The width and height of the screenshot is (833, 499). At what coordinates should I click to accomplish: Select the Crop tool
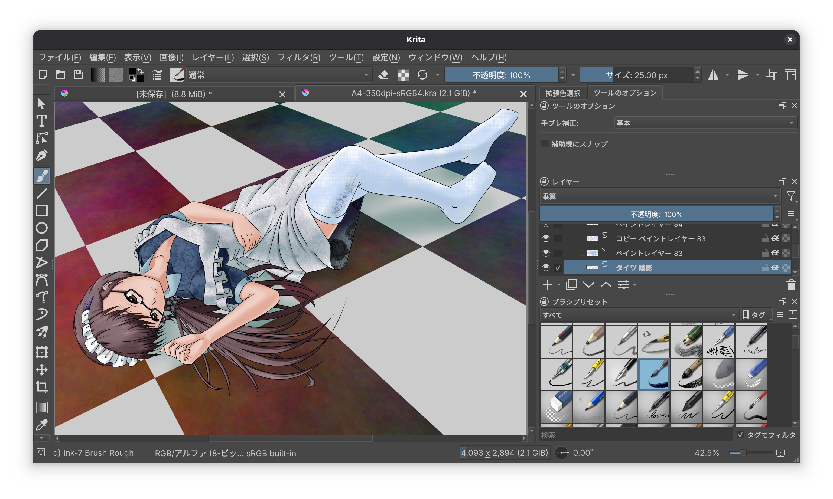coord(41,387)
